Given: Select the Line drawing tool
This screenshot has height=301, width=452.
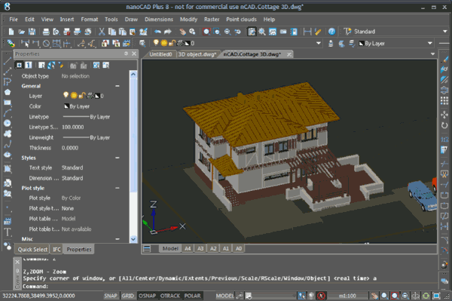Looking at the screenshot, I should click(8, 61).
